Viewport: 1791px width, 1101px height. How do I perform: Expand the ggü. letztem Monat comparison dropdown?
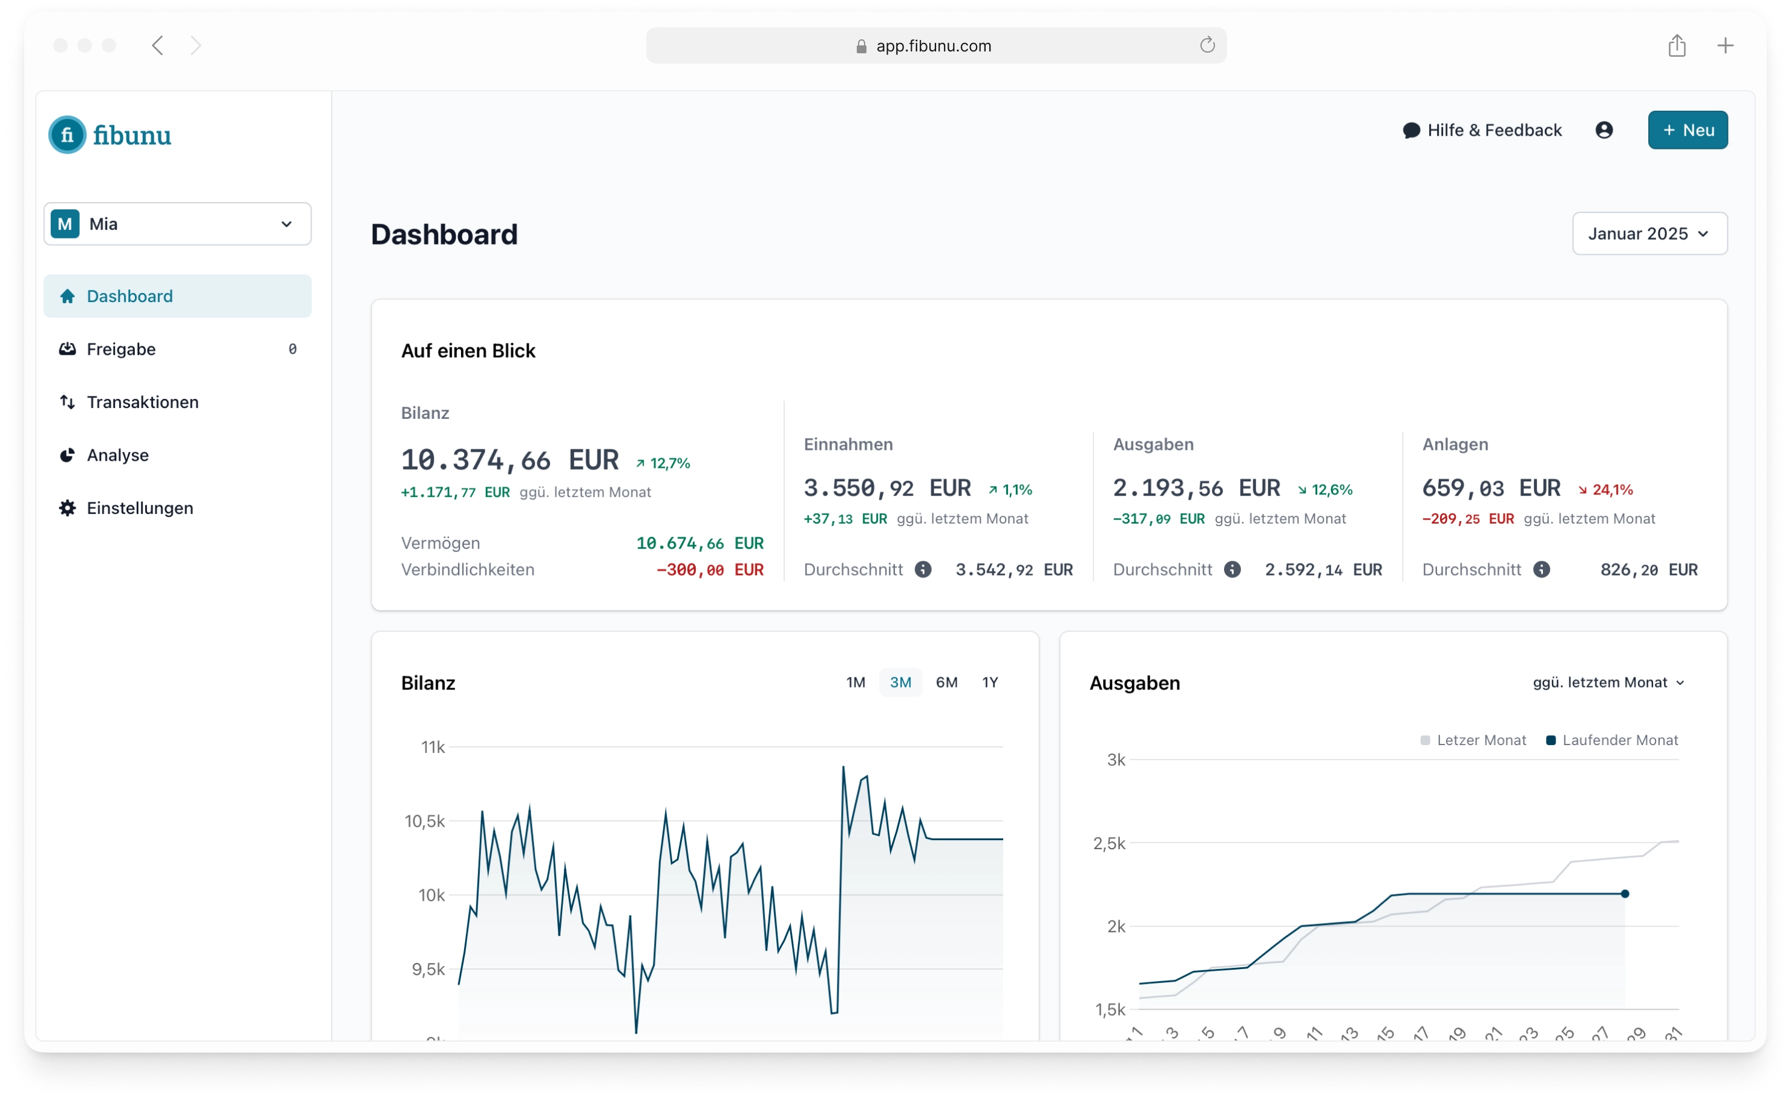click(1609, 683)
